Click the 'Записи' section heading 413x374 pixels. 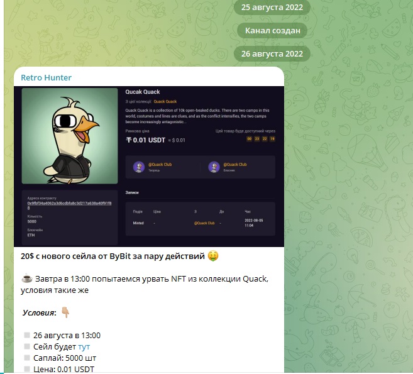point(132,192)
